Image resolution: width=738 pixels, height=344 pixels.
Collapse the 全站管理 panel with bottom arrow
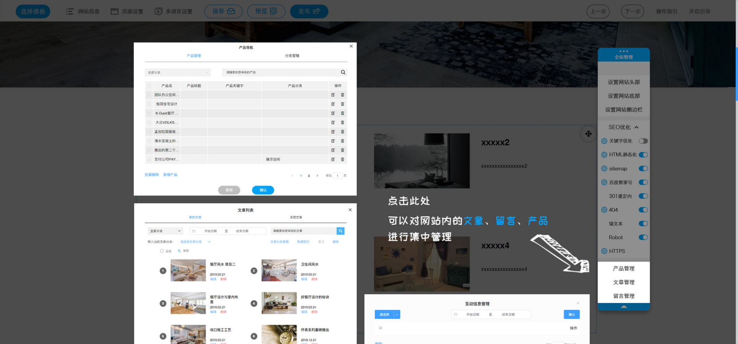coord(623,307)
